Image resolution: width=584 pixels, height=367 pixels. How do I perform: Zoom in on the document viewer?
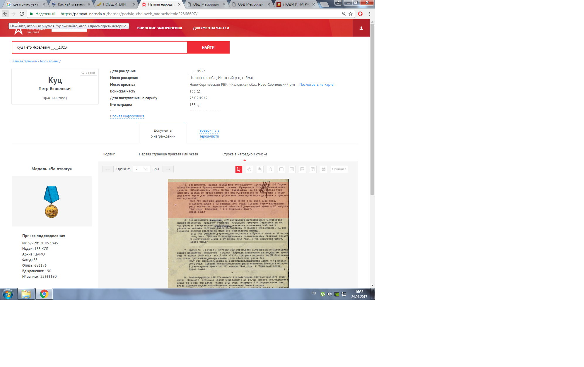tap(260, 169)
